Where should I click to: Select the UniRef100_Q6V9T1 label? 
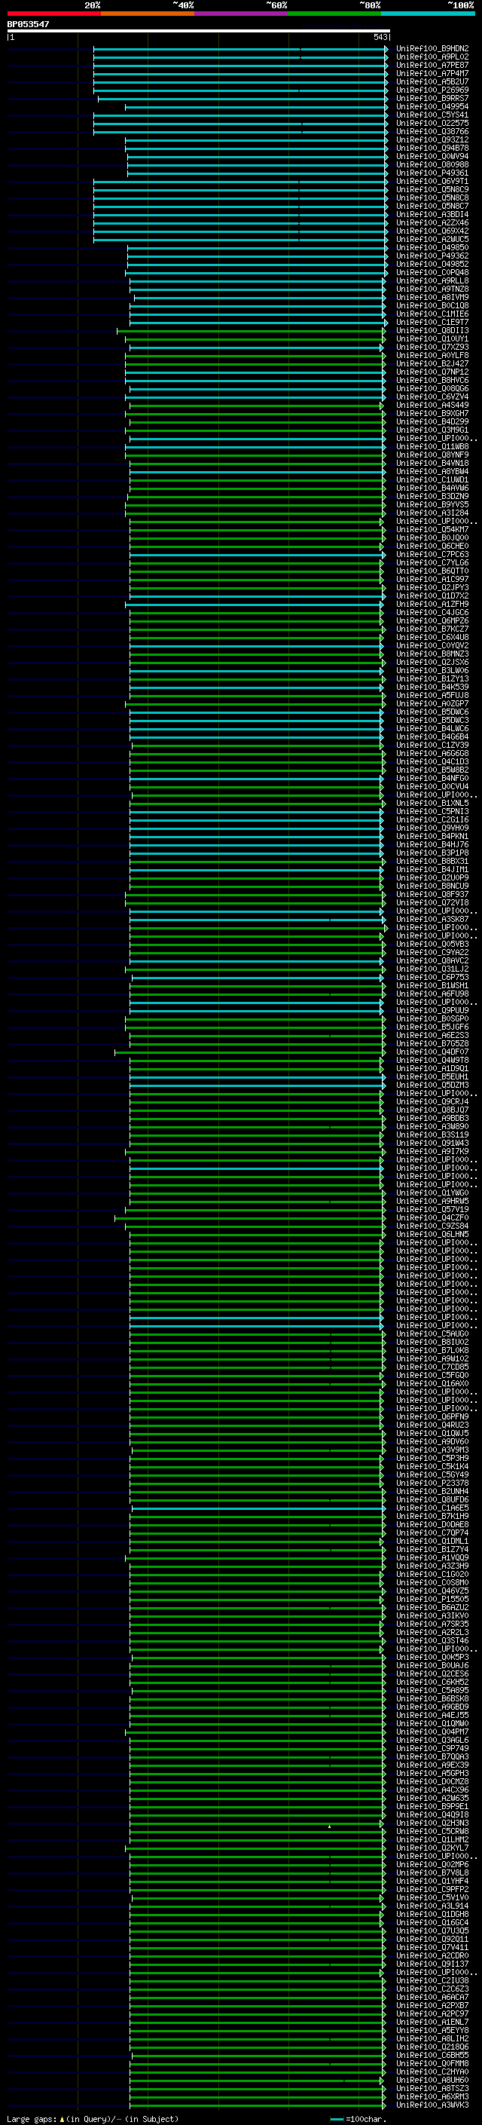tap(432, 182)
